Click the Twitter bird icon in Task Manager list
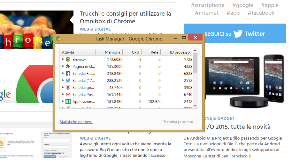 (68, 81)
